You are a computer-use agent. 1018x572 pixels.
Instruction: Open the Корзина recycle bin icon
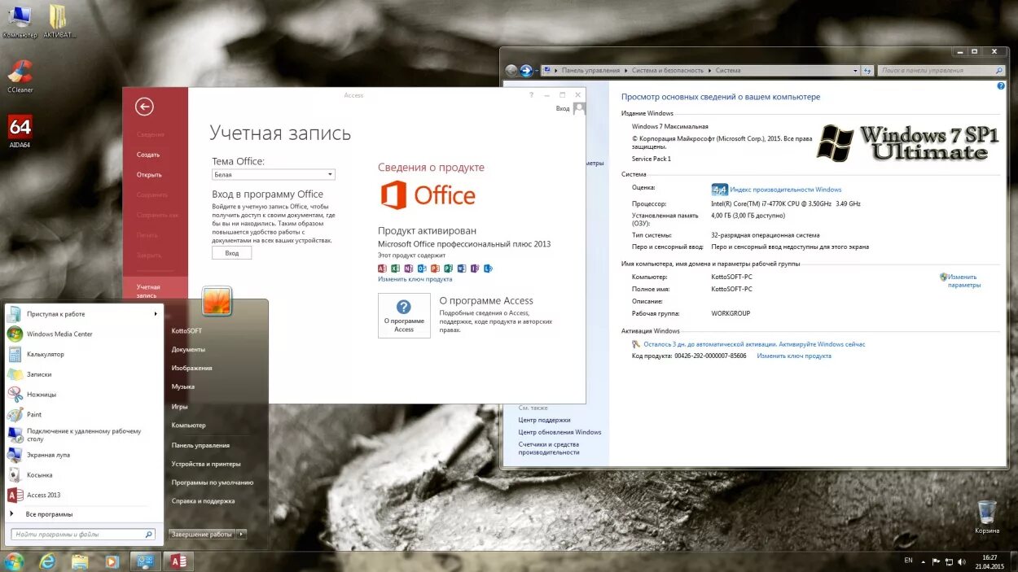point(986,517)
